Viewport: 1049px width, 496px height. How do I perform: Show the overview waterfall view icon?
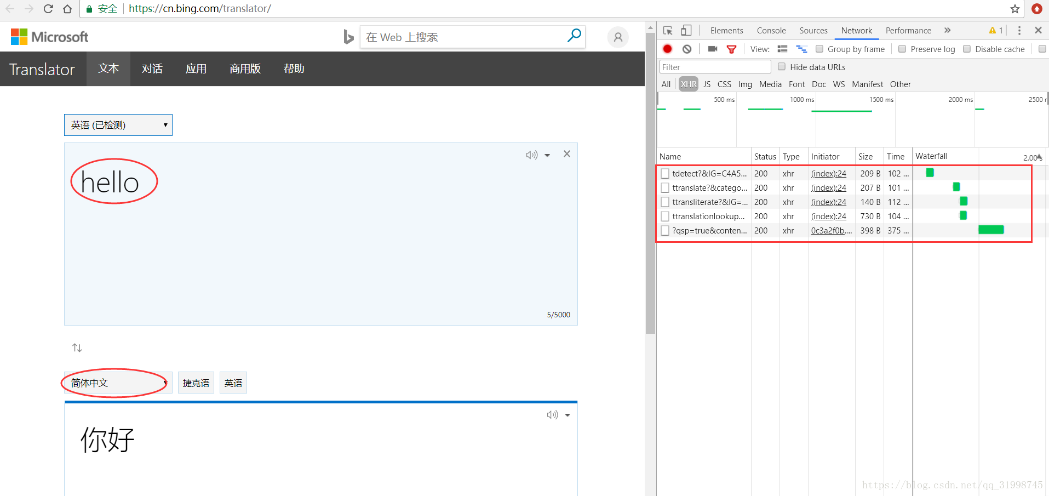coord(801,49)
